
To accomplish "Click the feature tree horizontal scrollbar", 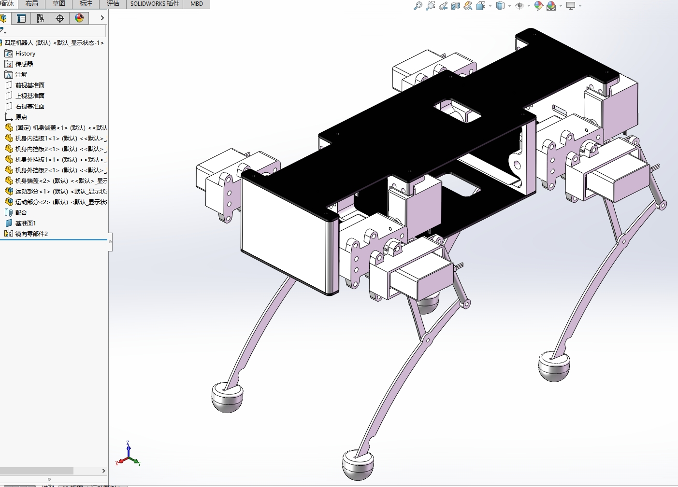I will click(37, 471).
